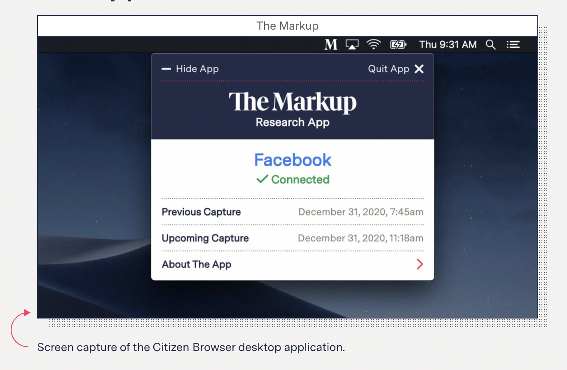Click the Citizen Browser caption text
Viewport: 567px width, 370px height.
(x=191, y=347)
